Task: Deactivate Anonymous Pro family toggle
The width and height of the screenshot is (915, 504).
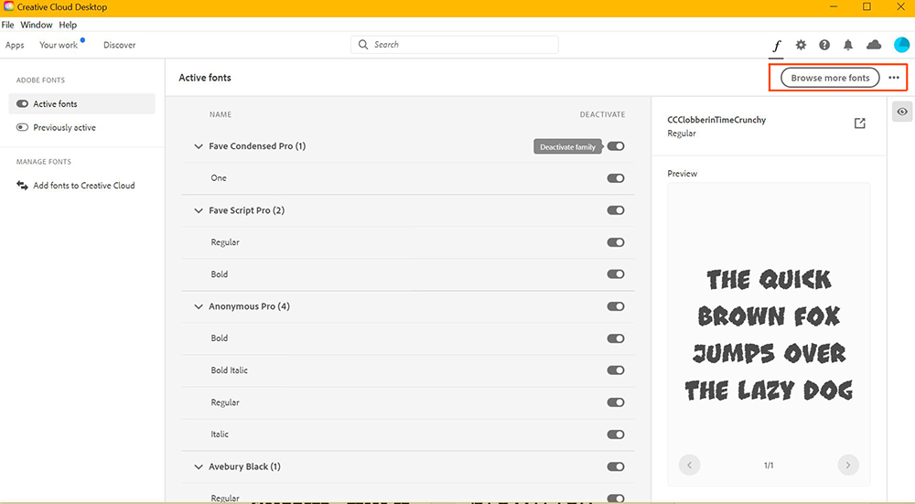Action: (616, 306)
